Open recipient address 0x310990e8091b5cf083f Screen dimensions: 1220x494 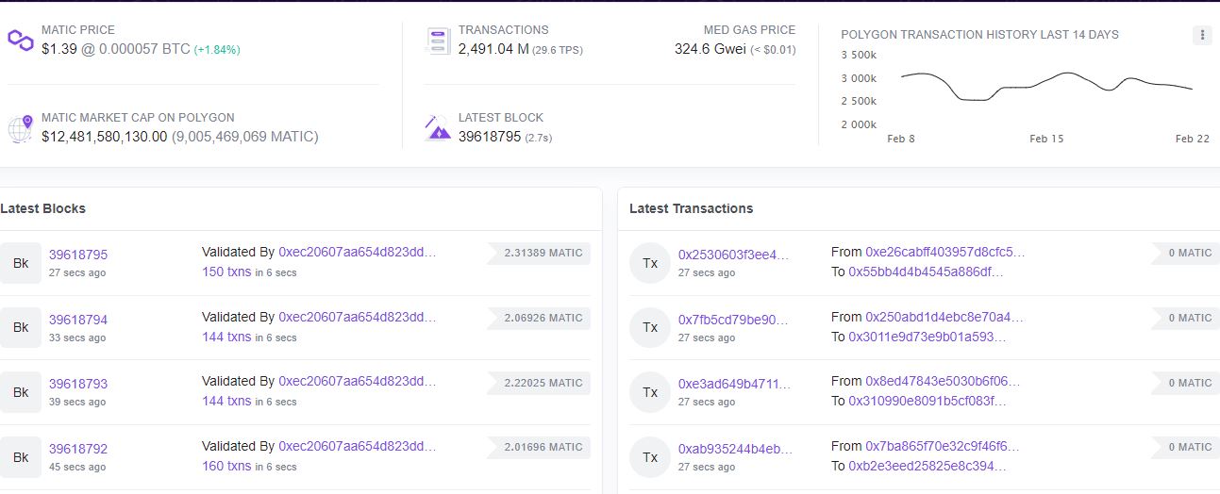(928, 401)
